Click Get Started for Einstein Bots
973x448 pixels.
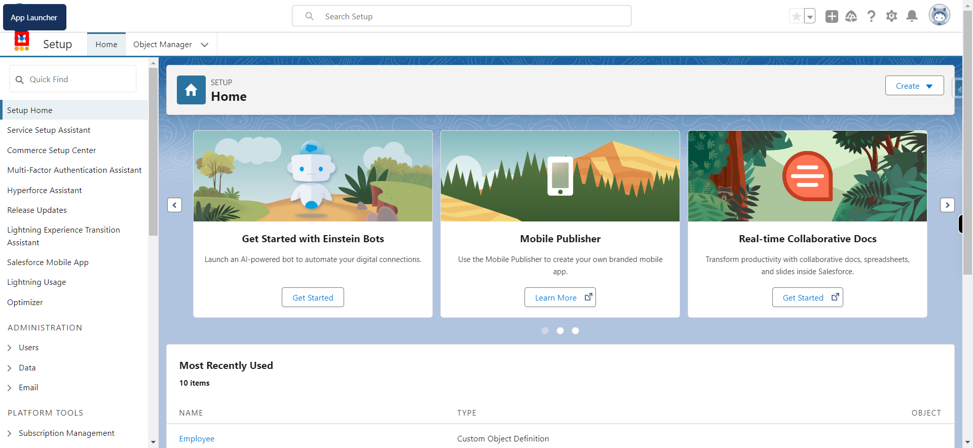[x=313, y=297]
